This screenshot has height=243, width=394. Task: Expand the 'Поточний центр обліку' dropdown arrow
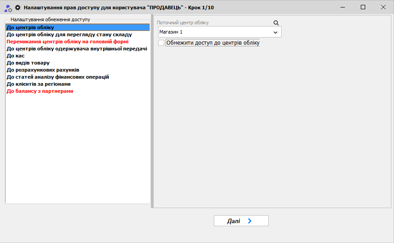(275, 32)
